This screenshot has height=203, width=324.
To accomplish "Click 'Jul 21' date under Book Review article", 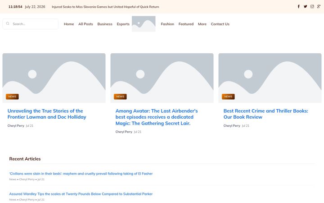I will tap(246, 125).
